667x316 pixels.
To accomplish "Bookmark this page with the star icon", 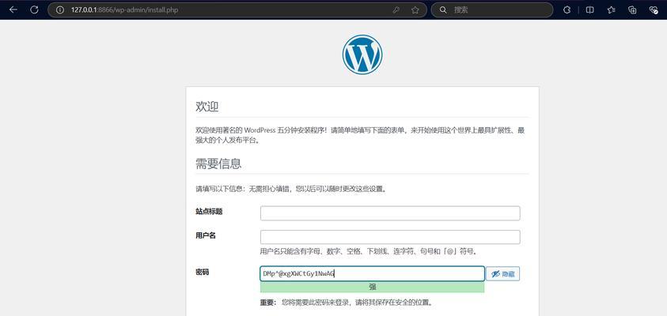I will point(415,9).
